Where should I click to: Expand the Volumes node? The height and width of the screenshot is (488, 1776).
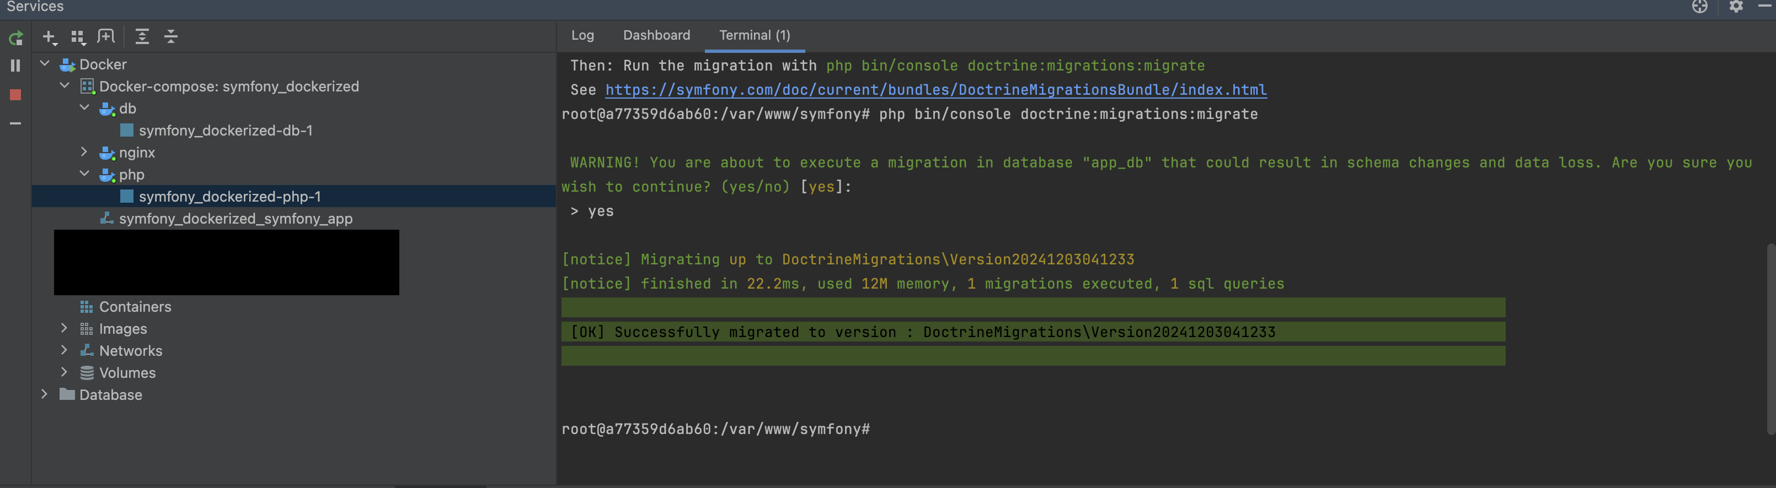(64, 372)
